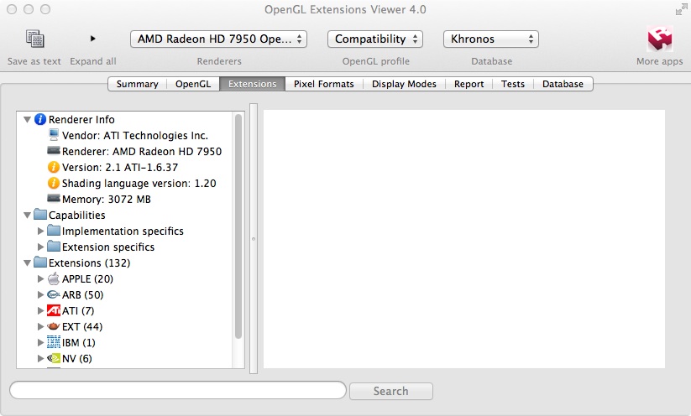Click the 'Expand all' toolbar label
Viewport: 691px width, 416px height.
(93, 61)
